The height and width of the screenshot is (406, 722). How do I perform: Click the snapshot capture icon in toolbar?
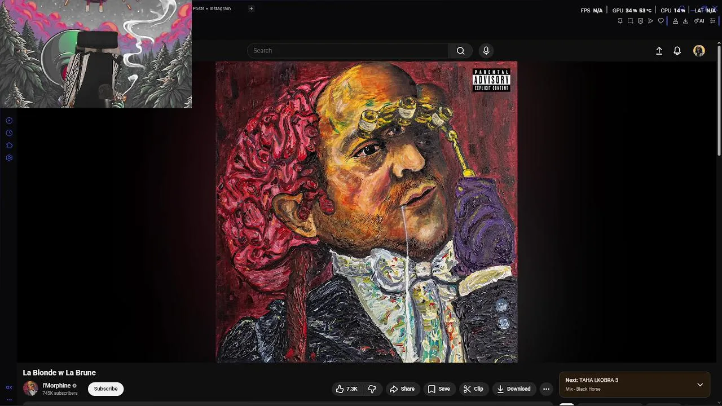pyautogui.click(x=630, y=21)
